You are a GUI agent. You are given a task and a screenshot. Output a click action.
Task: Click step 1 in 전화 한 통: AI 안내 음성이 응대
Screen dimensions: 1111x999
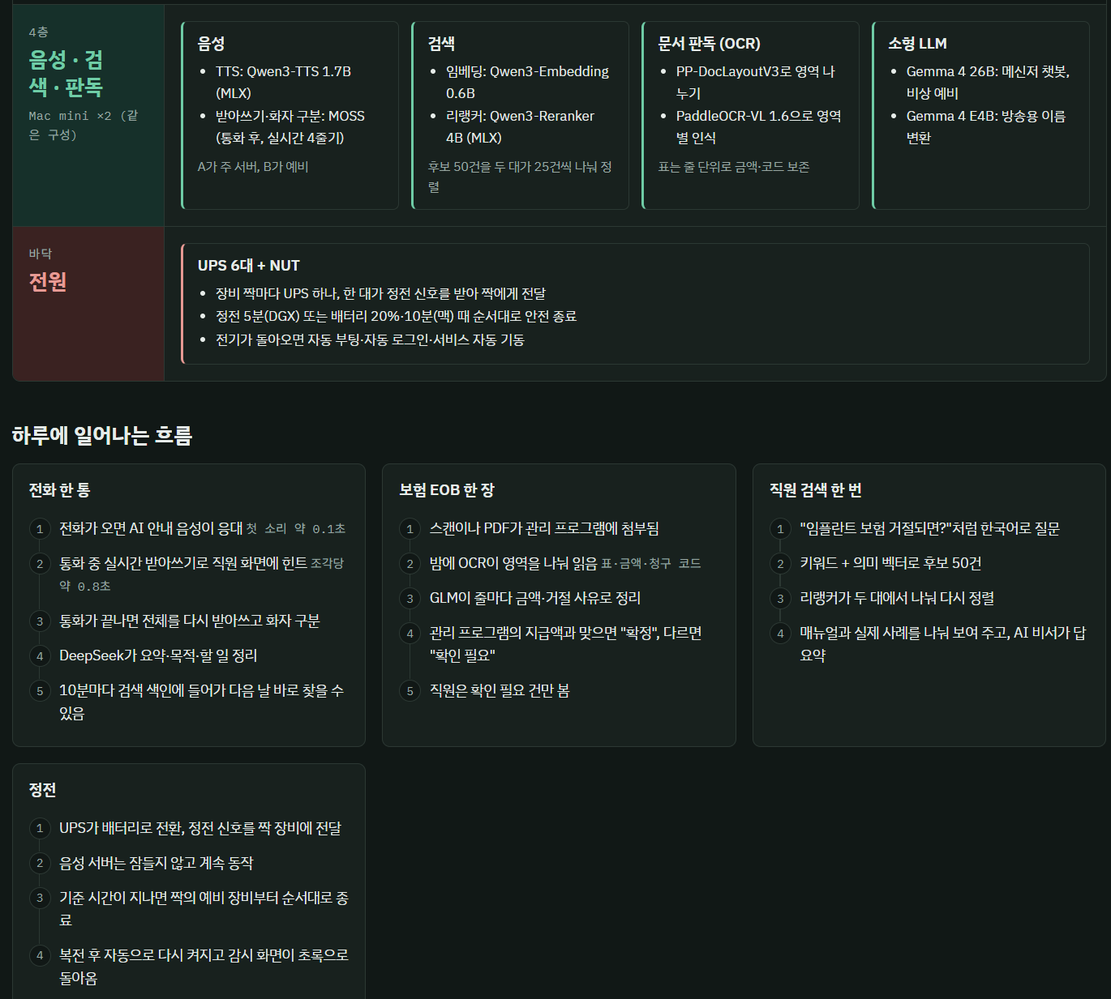pos(202,528)
